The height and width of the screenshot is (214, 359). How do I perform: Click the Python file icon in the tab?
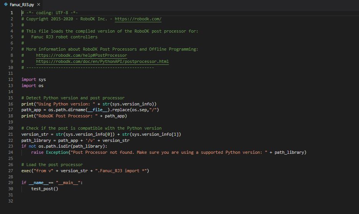pyautogui.click(x=6, y=5)
